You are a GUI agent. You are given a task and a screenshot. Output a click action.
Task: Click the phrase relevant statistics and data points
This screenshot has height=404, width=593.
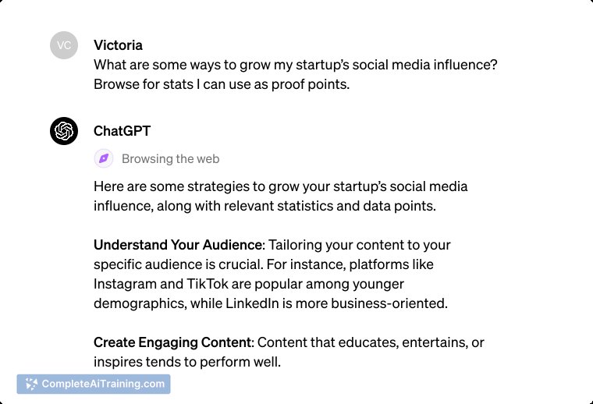(330, 206)
